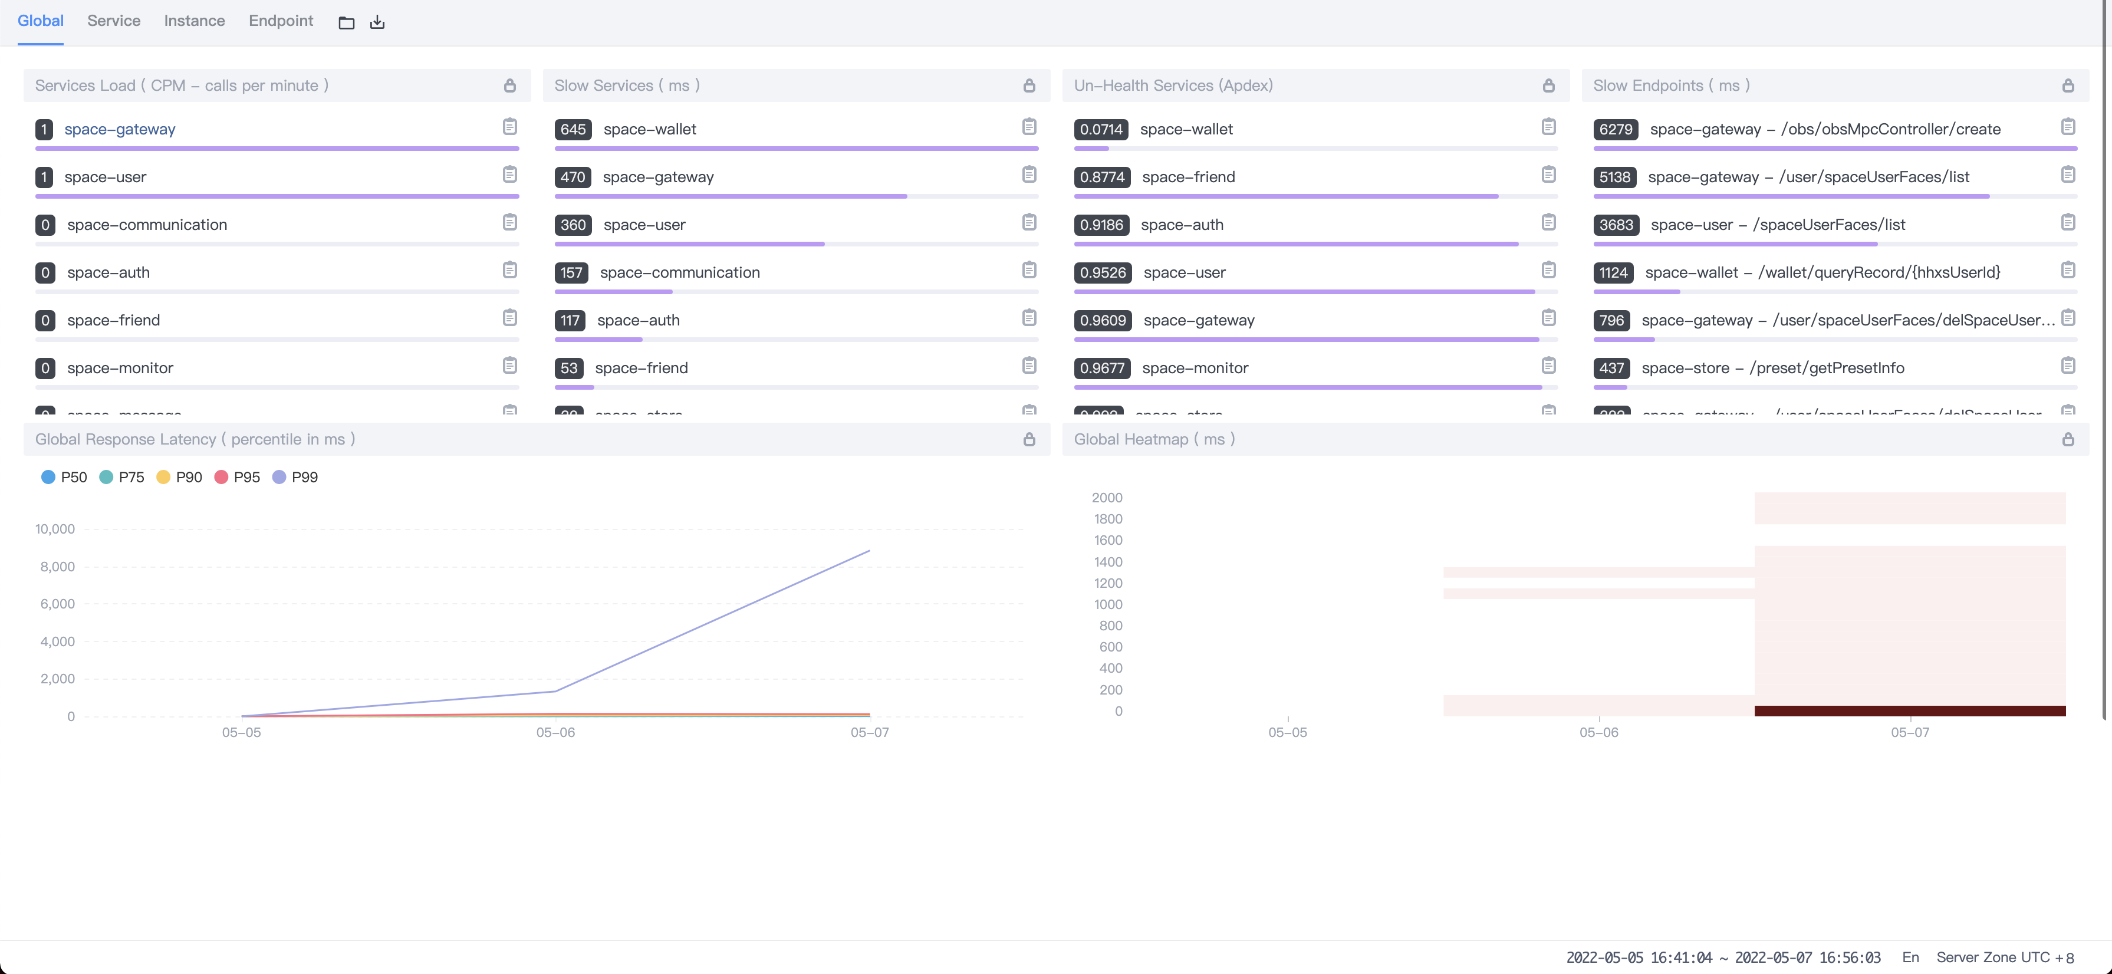Toggle the P95 legend visibility
This screenshot has height=974, width=2112.
pos(236,476)
